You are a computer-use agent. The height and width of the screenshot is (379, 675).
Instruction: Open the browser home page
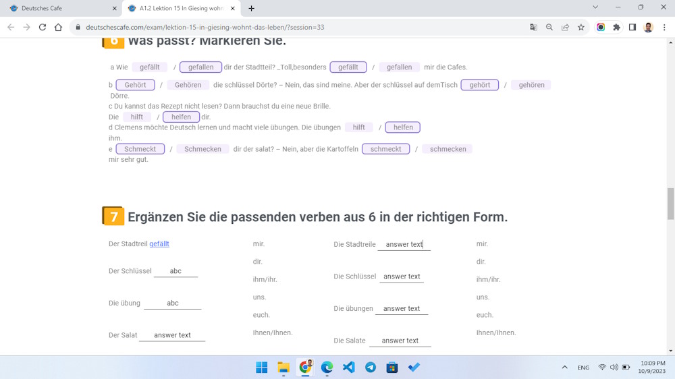pyautogui.click(x=58, y=27)
